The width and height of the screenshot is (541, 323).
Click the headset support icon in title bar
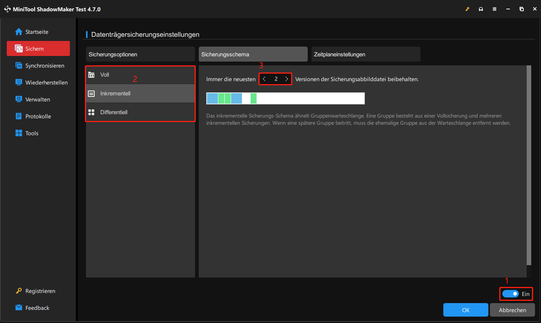point(481,9)
